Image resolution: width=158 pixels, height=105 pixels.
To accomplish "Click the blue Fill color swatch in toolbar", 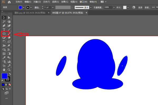I will pyautogui.click(x=4, y=76).
